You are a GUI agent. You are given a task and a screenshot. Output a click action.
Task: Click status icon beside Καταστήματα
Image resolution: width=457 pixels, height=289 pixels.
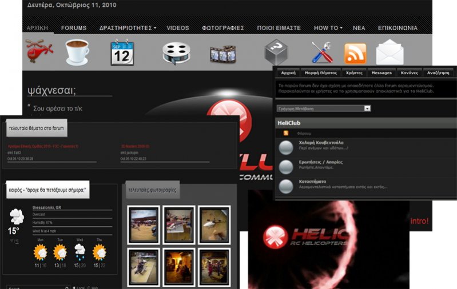(286, 186)
